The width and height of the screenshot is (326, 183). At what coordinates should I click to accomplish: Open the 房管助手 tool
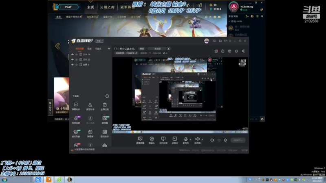click(90, 107)
